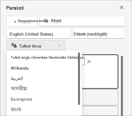Screen dimensions: 132x116
Task: Expand the Tulkot titrus dropdown chevron
Action: (59, 46)
